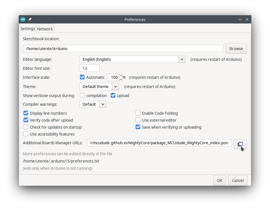Viewport: 270px width, 208px height.
Task: Enable Code Folding checkbox
Action: point(138,113)
